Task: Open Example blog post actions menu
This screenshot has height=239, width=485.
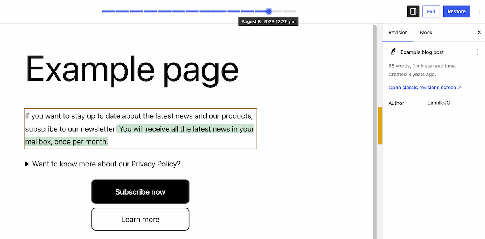Action: (477, 52)
